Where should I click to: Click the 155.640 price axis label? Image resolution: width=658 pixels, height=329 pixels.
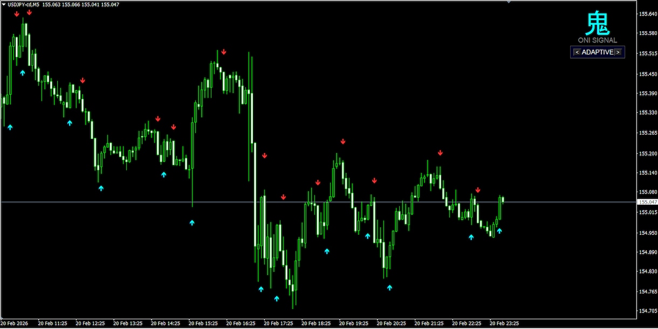click(647, 14)
